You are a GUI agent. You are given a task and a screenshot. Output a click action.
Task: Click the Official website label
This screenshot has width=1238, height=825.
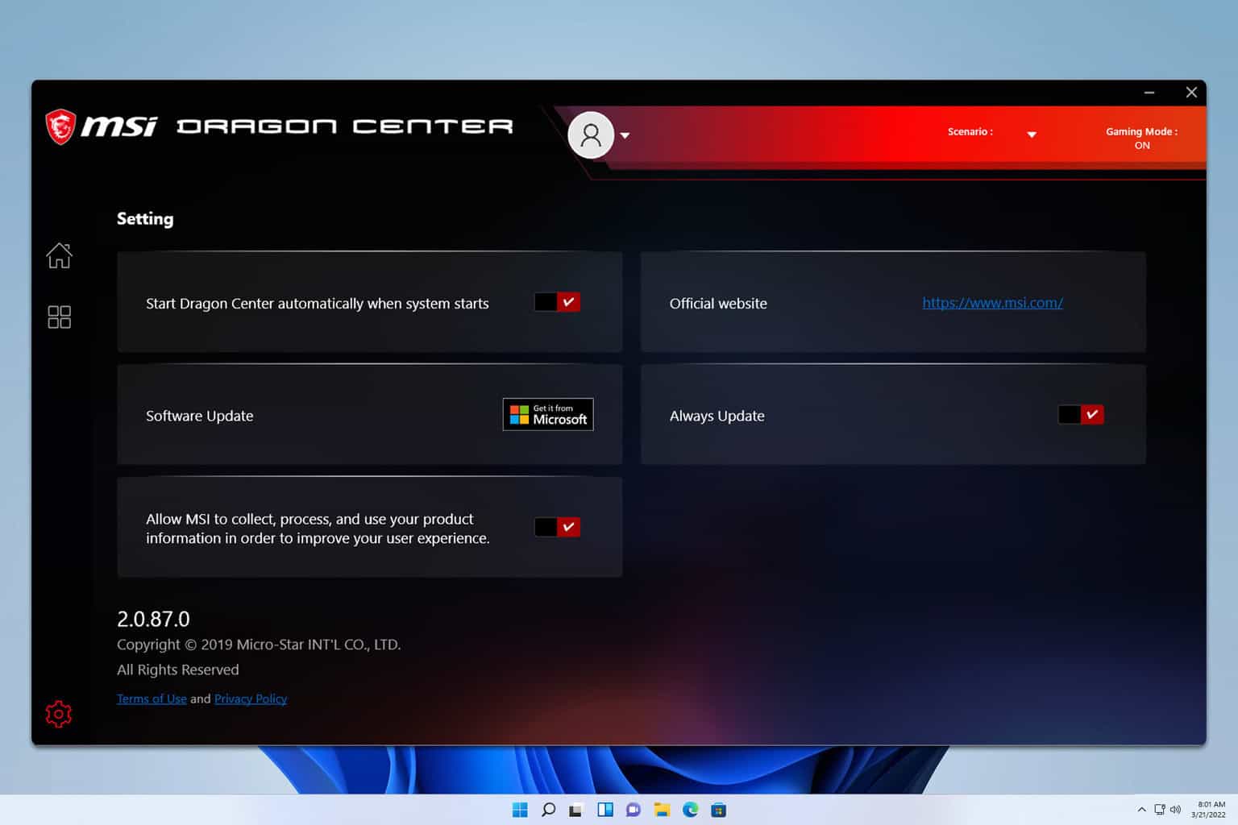tap(718, 304)
